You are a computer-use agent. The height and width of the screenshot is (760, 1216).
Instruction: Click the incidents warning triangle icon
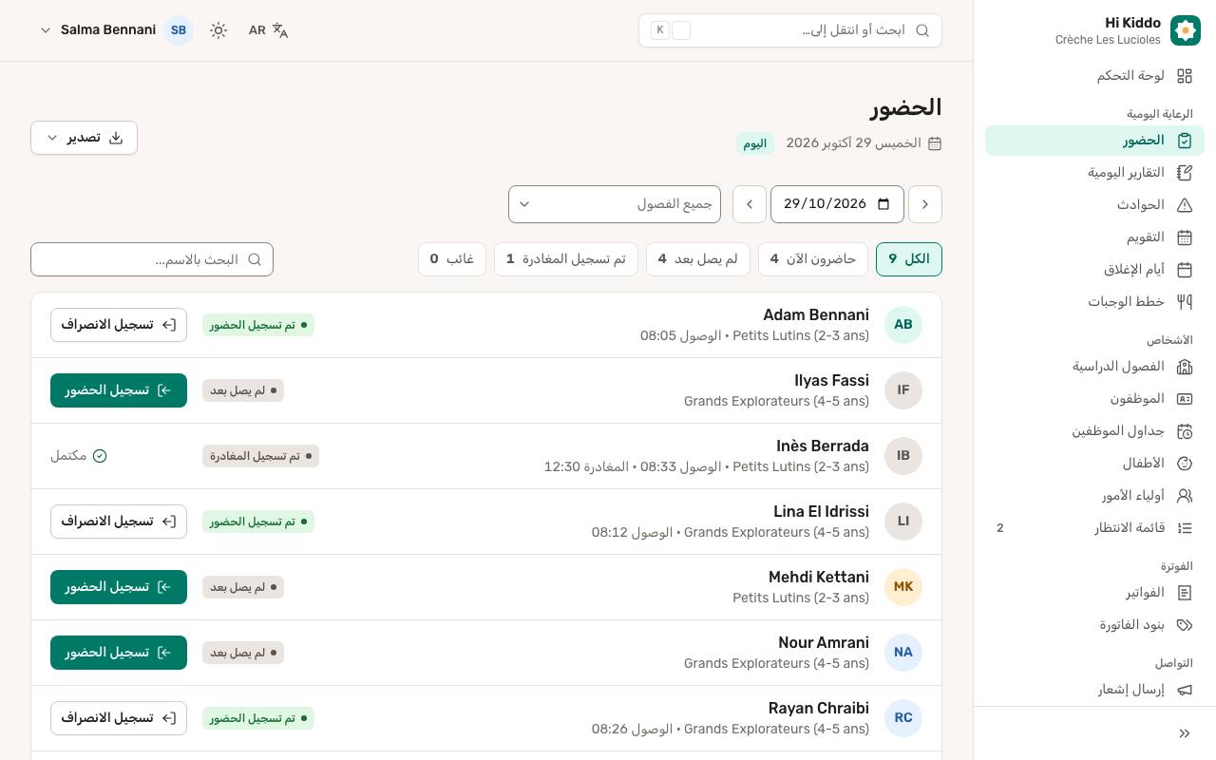click(1185, 205)
